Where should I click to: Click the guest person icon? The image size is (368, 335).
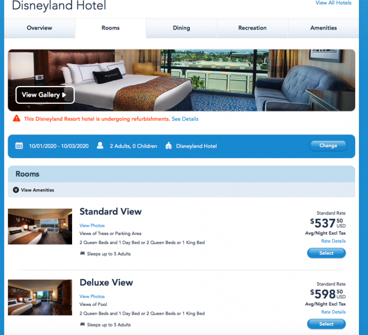point(100,146)
